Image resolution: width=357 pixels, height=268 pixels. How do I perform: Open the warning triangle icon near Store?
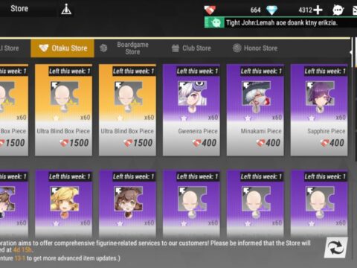[x=66, y=10]
